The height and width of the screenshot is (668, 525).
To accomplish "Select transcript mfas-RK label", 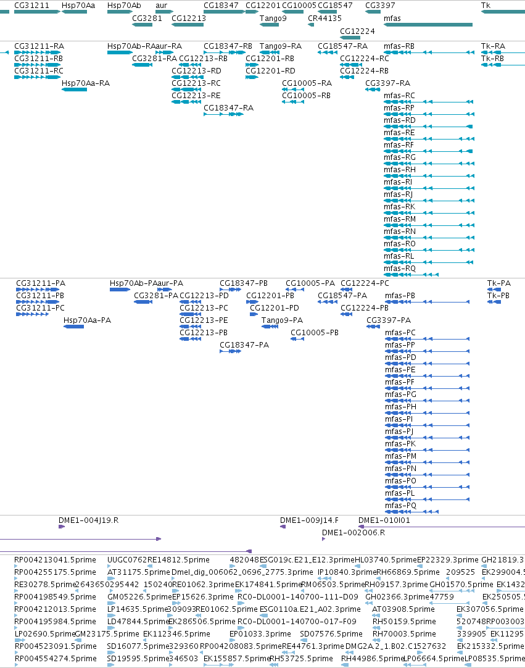I will (399, 207).
